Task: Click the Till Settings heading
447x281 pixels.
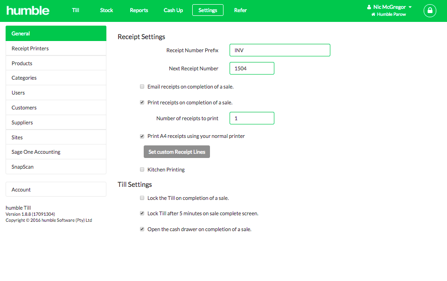Action: (135, 185)
